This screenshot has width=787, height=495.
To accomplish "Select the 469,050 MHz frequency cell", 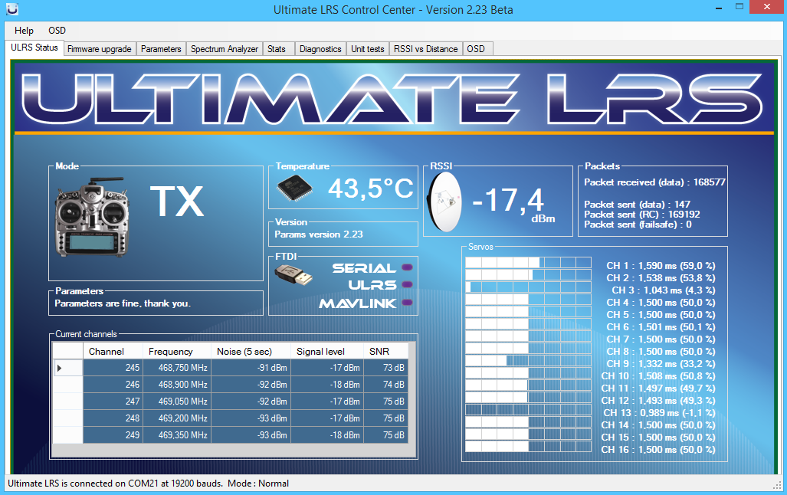I will click(177, 402).
